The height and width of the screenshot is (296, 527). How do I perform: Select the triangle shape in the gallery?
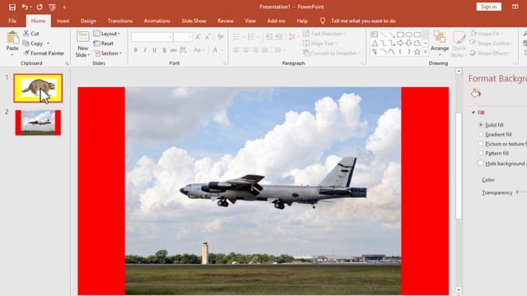click(x=375, y=43)
